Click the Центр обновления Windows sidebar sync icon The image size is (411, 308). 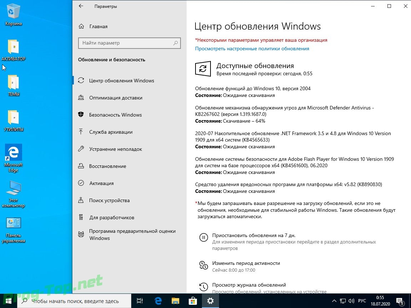pos(81,81)
